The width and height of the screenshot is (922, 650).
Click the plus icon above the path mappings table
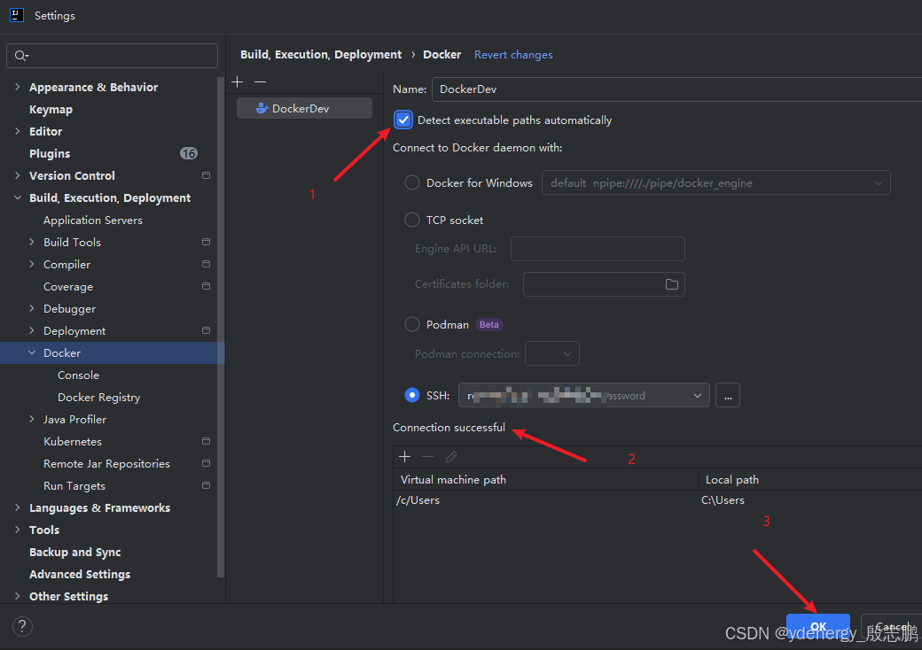[405, 457]
